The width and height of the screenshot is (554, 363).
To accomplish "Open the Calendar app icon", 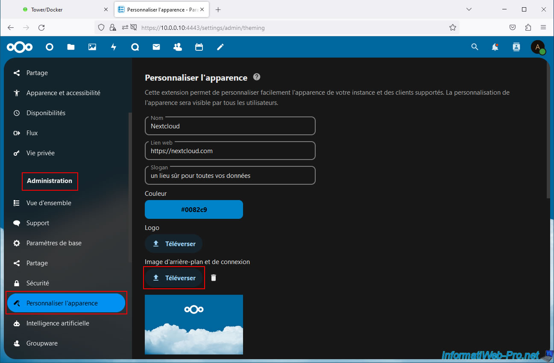I will [x=199, y=47].
